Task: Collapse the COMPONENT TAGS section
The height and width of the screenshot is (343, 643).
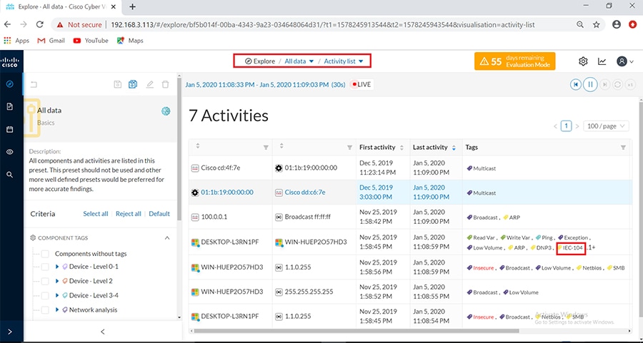Action: pos(167,237)
